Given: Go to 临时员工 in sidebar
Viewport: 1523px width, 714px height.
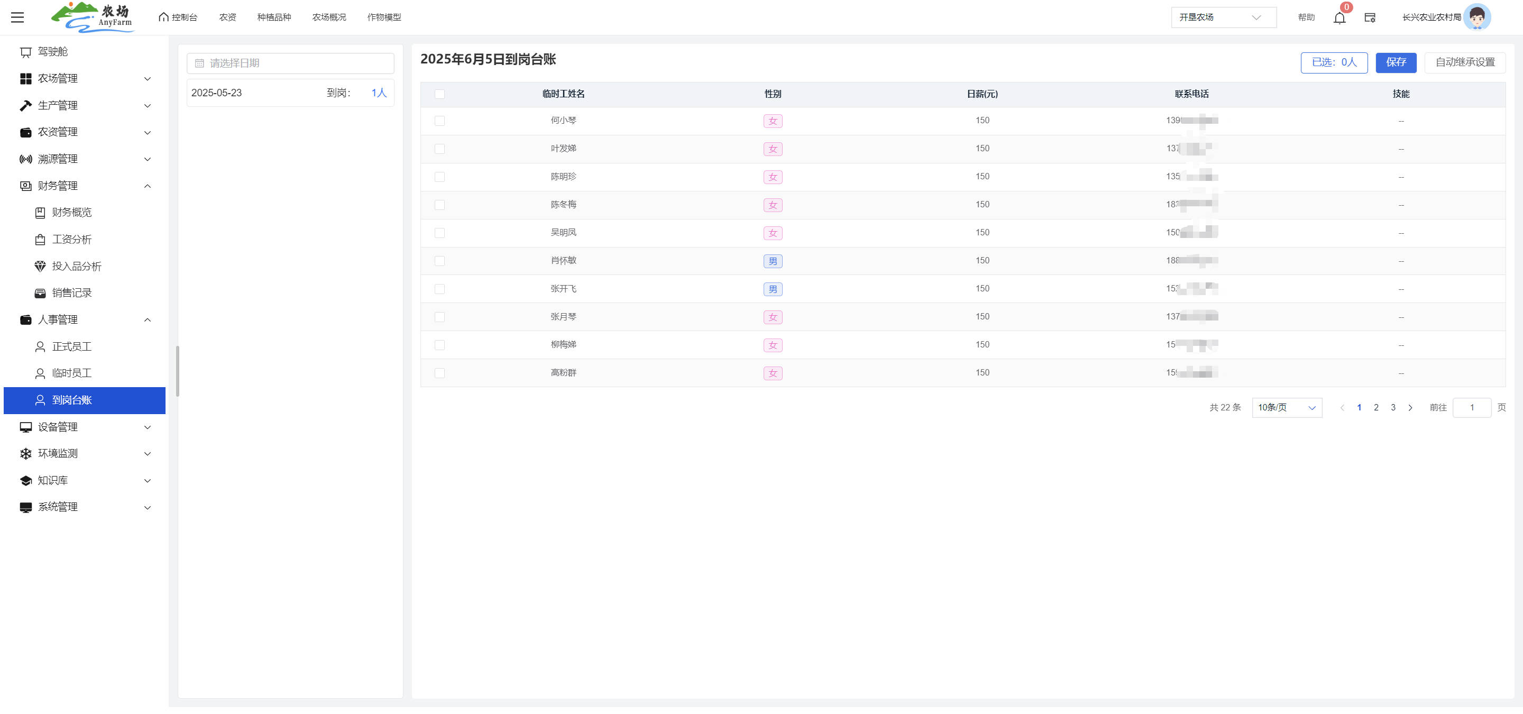Looking at the screenshot, I should point(71,373).
